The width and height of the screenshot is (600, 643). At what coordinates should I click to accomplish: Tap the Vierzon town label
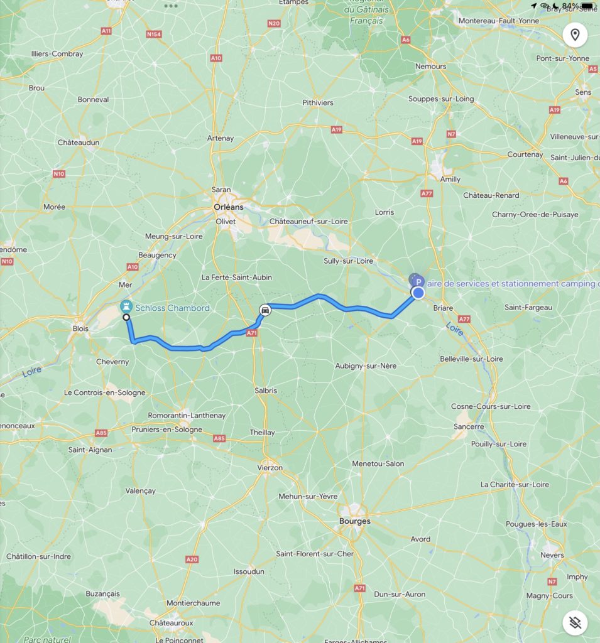click(270, 467)
